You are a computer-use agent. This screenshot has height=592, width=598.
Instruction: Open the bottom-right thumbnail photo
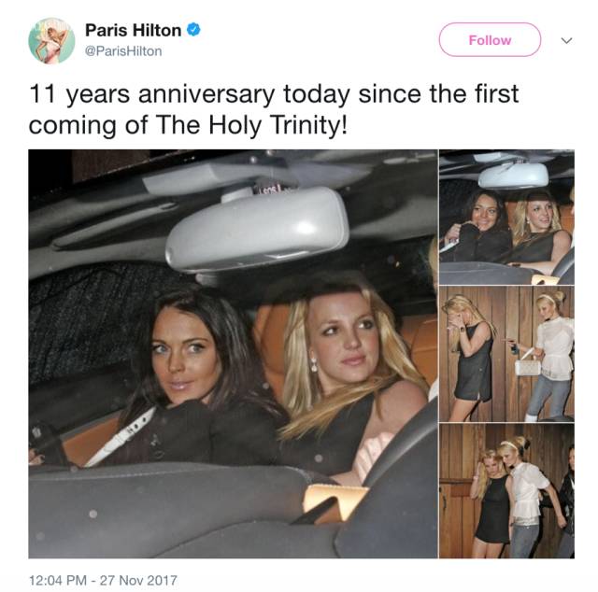pos(506,490)
